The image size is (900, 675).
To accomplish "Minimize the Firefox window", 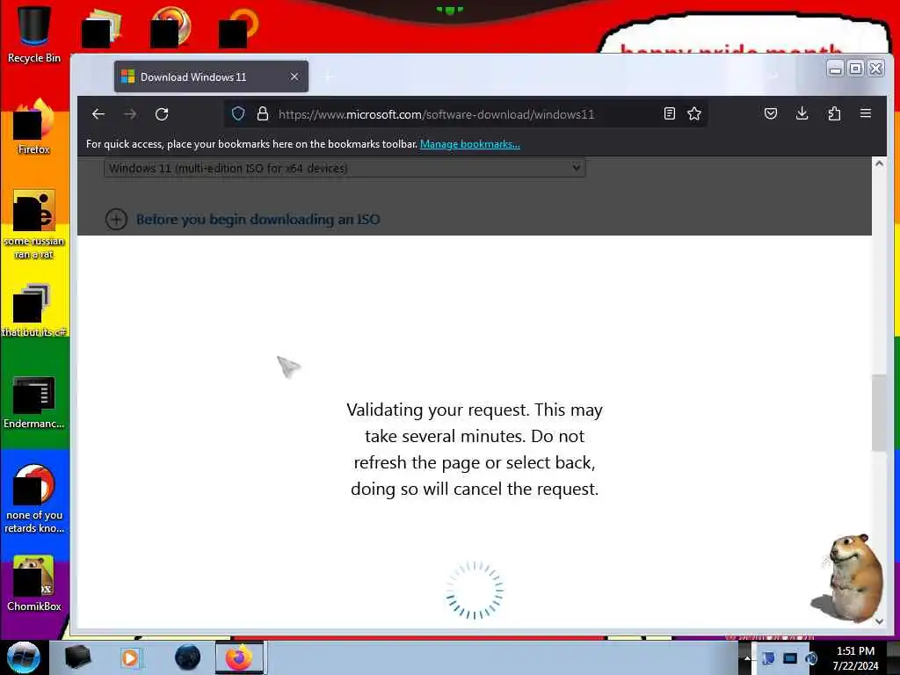I will click(836, 69).
